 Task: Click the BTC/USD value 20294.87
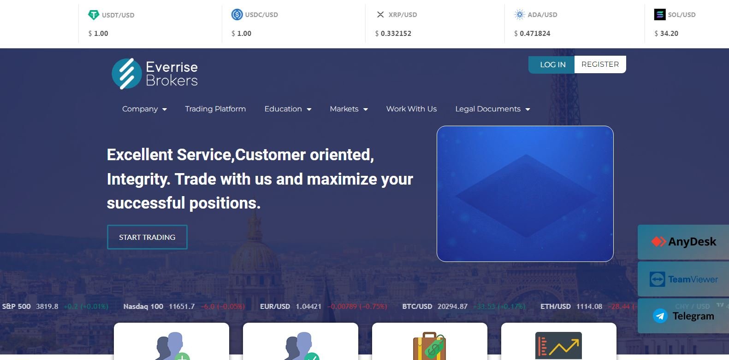click(x=452, y=306)
